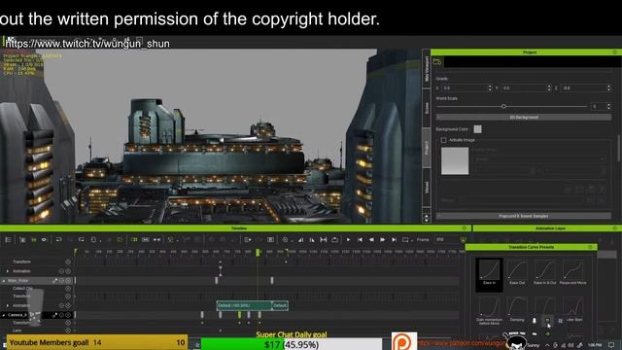Switch to the Scene side tab
622x350 pixels.
427,108
